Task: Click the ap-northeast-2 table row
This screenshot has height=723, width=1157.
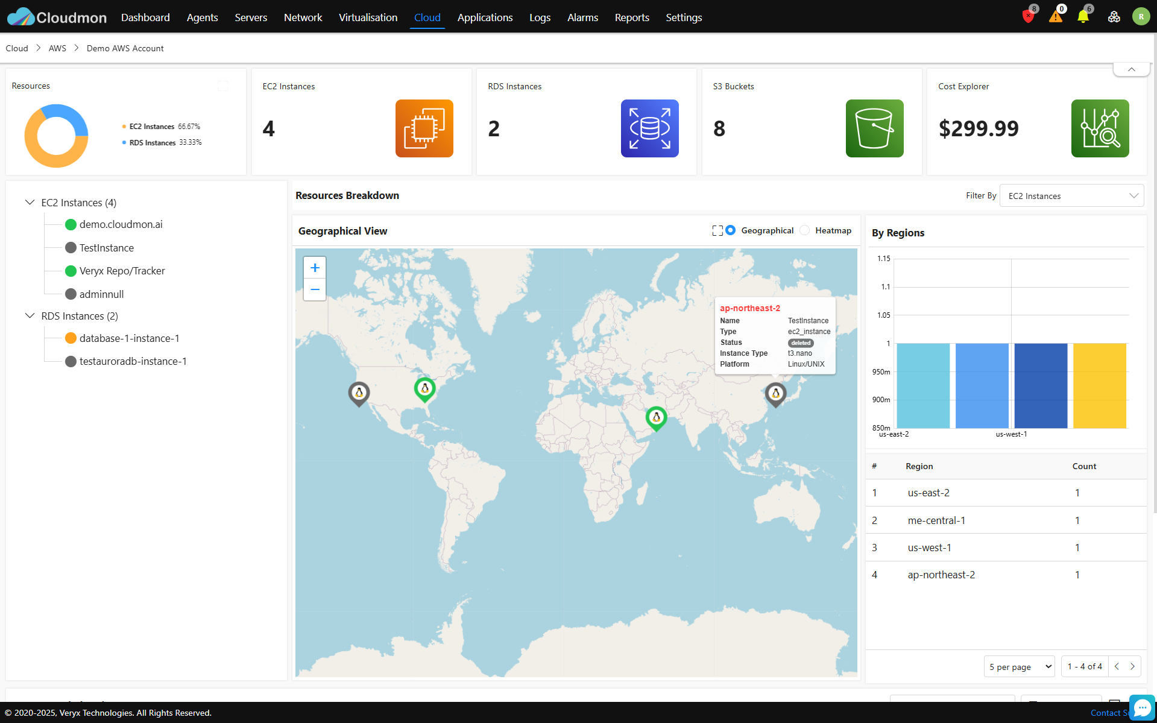Action: pos(1006,575)
